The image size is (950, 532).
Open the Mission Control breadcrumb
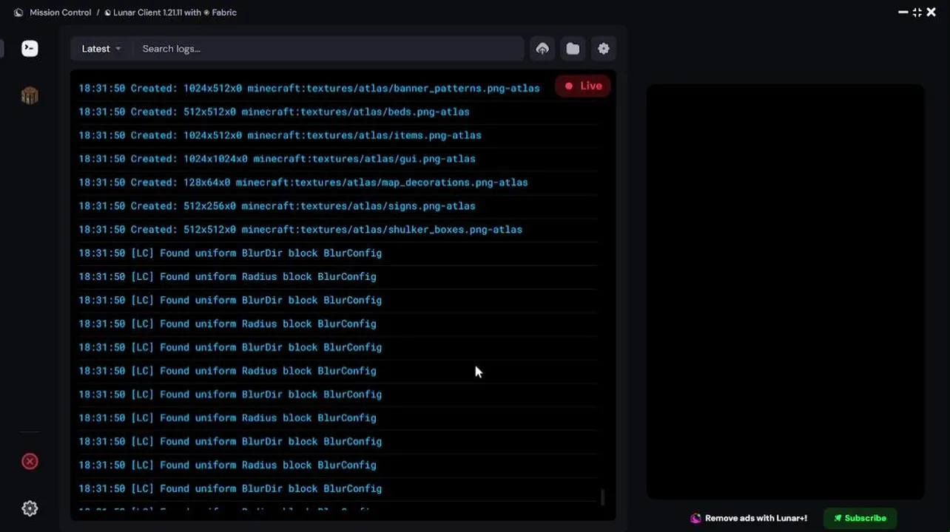click(60, 13)
